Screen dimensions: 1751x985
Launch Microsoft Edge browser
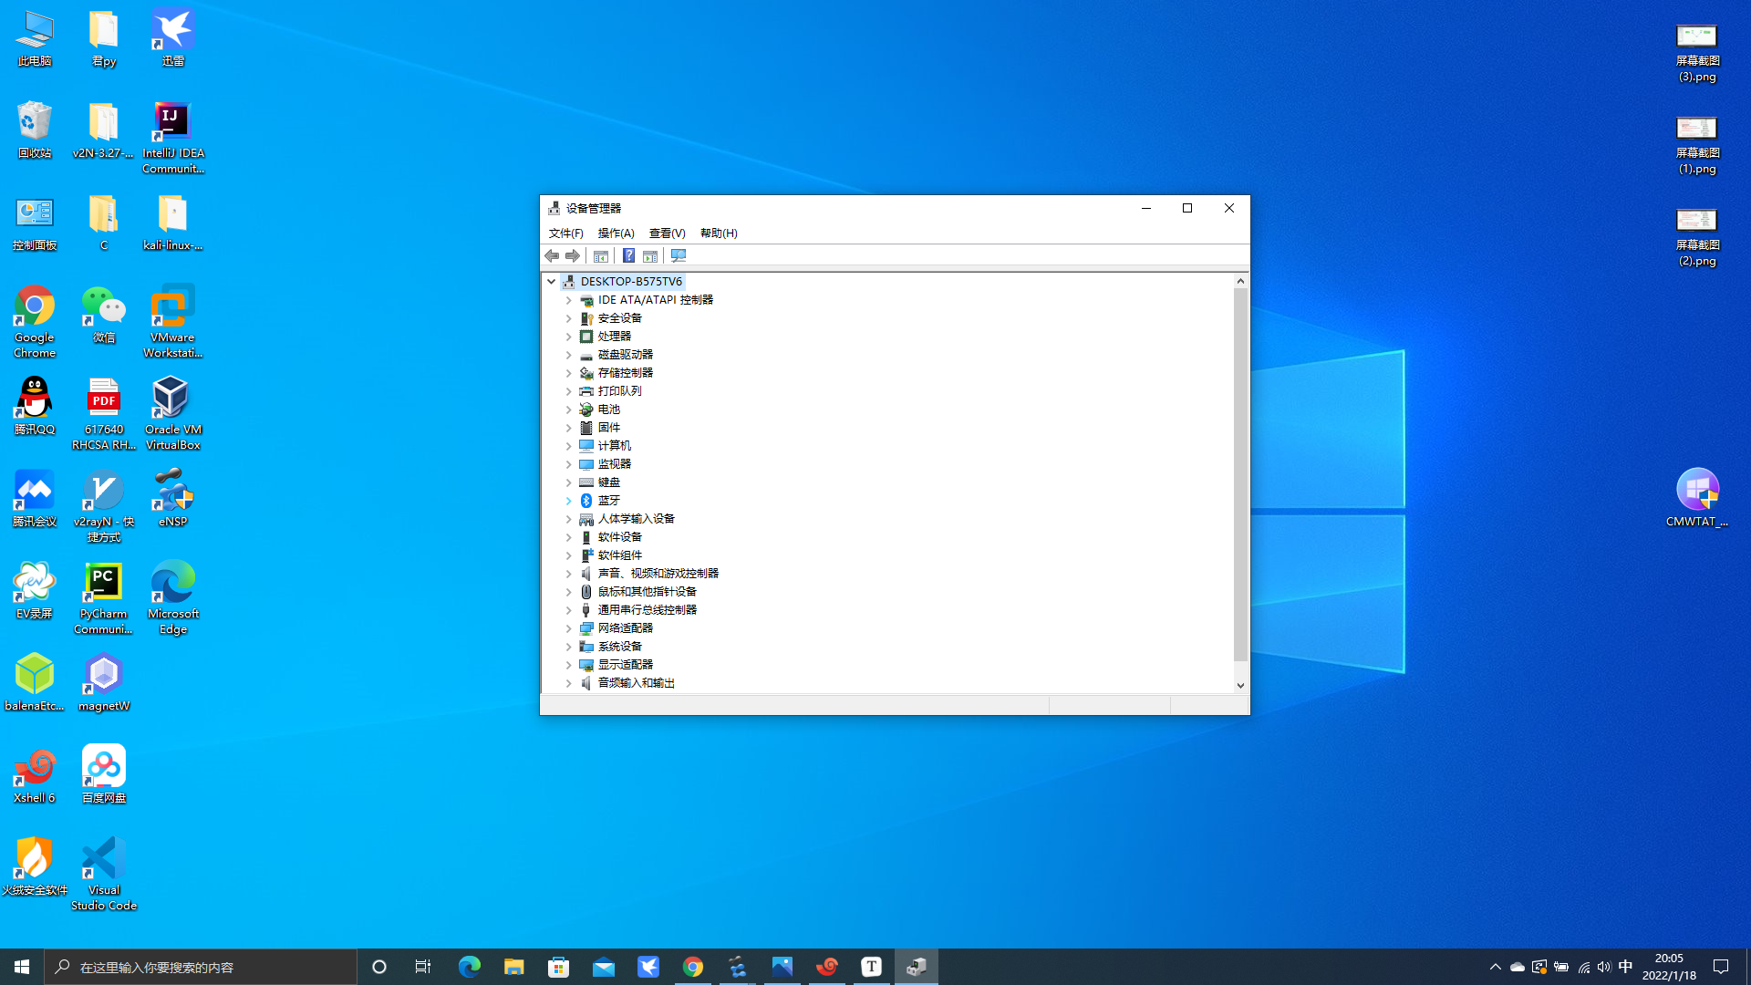172,597
